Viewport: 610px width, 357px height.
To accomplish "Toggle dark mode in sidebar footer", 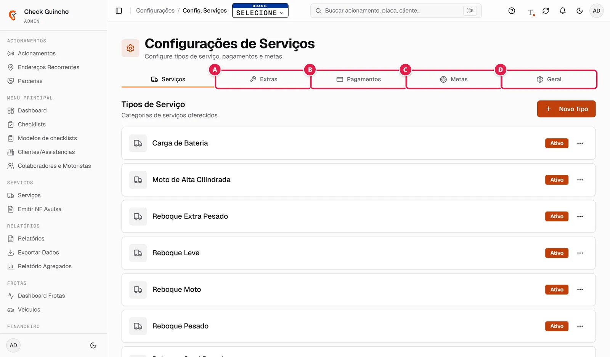I will (93, 346).
